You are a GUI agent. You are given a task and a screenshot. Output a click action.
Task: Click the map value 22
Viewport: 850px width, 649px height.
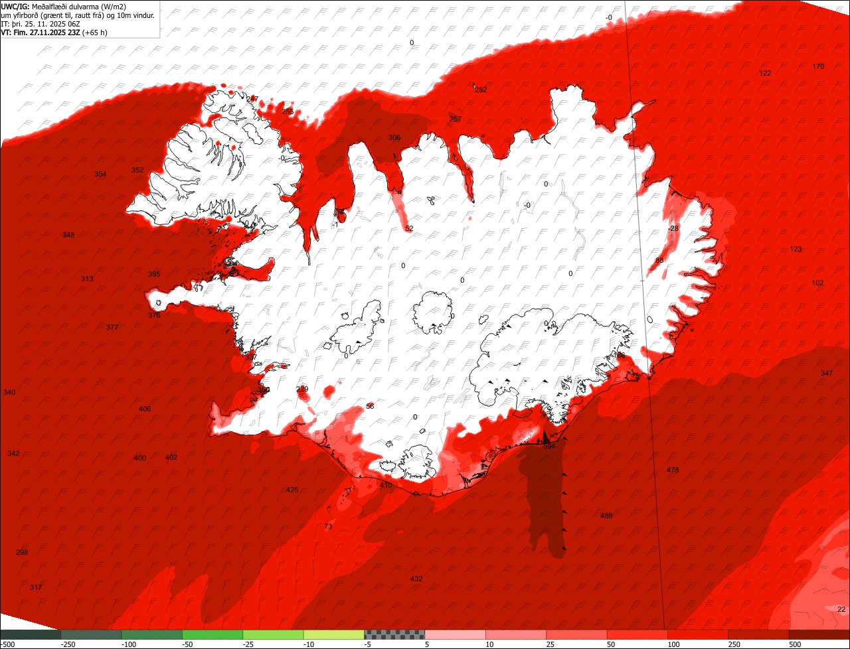coord(841,609)
